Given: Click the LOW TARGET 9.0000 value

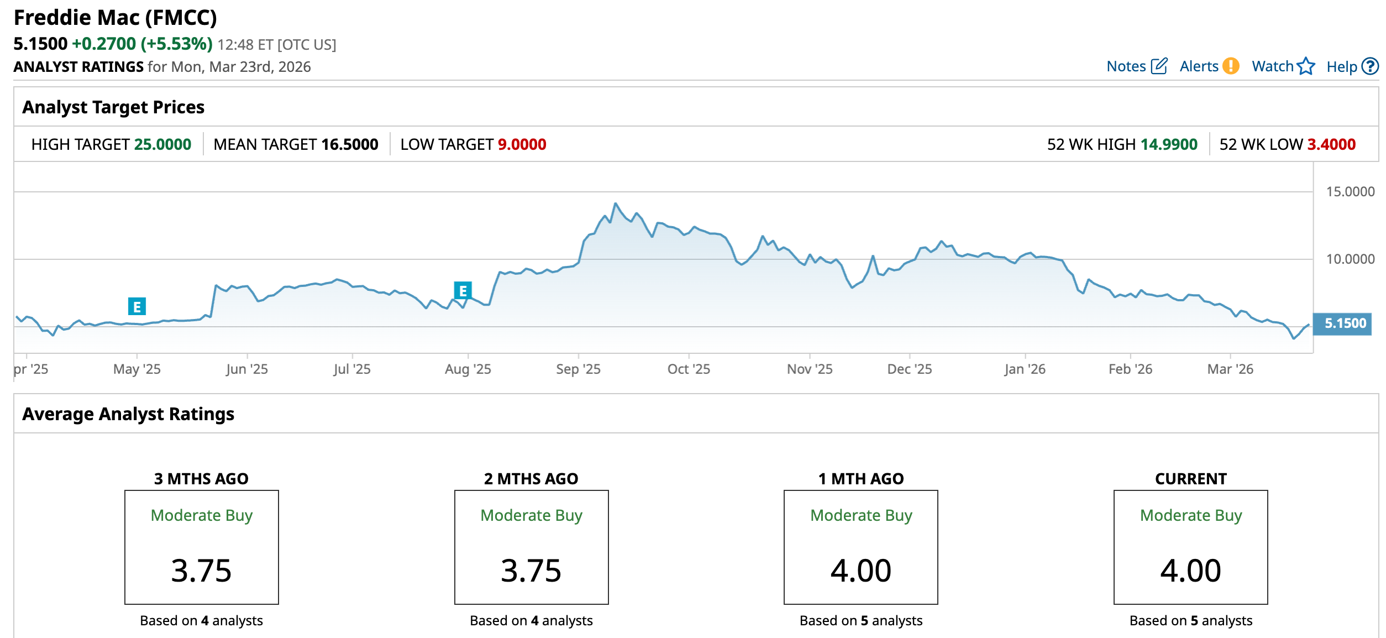Looking at the screenshot, I should click(x=522, y=144).
